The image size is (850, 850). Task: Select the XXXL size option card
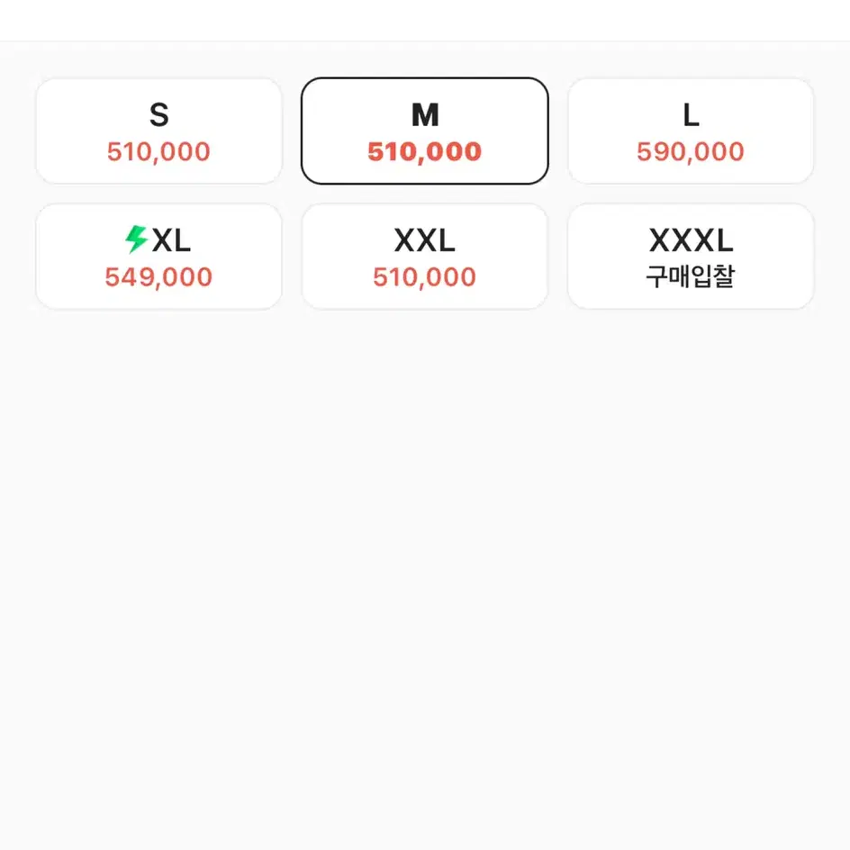coord(691,257)
